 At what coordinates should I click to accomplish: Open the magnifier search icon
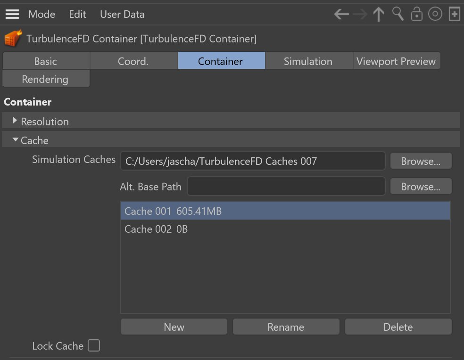click(x=398, y=14)
